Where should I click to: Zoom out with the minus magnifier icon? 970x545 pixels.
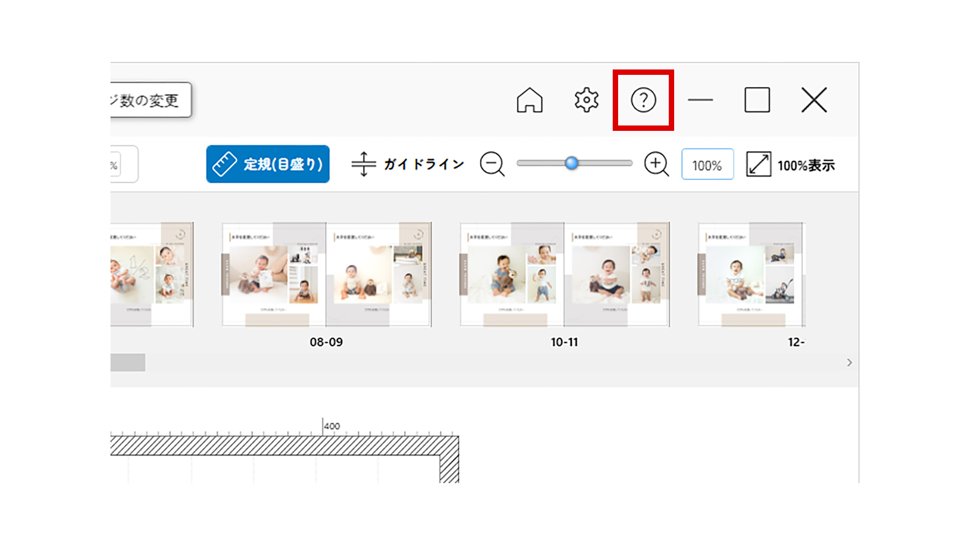[x=493, y=164]
